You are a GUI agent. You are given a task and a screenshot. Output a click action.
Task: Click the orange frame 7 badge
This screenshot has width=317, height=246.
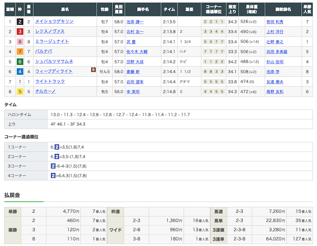coord(19,51)
